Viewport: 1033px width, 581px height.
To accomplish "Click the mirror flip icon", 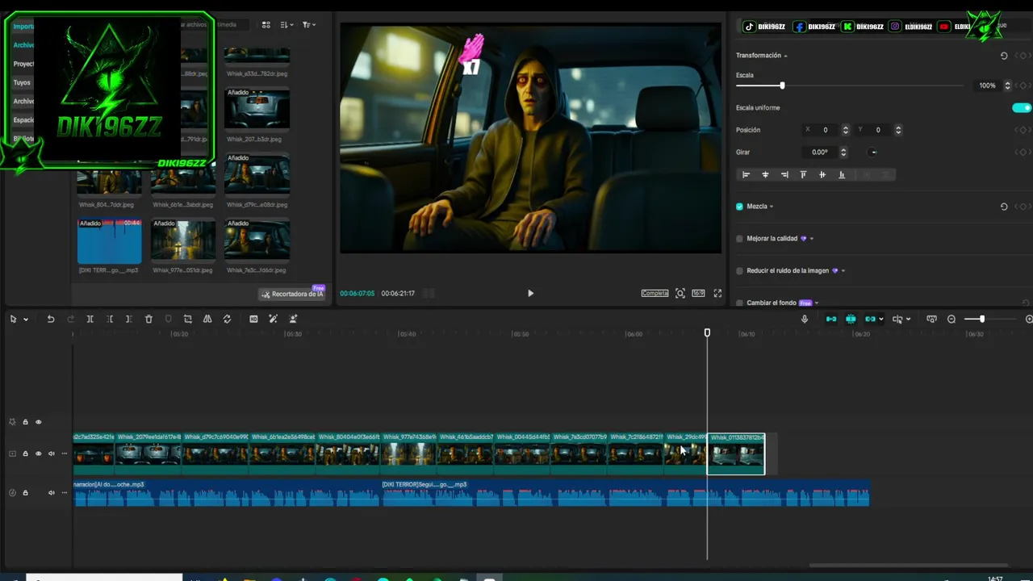I will (207, 319).
